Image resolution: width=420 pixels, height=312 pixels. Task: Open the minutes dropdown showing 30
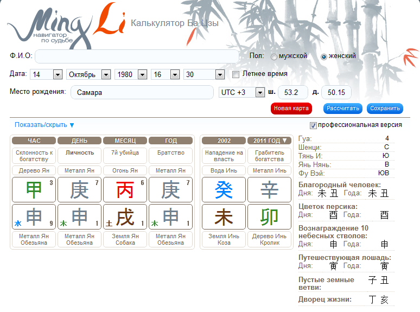point(204,74)
